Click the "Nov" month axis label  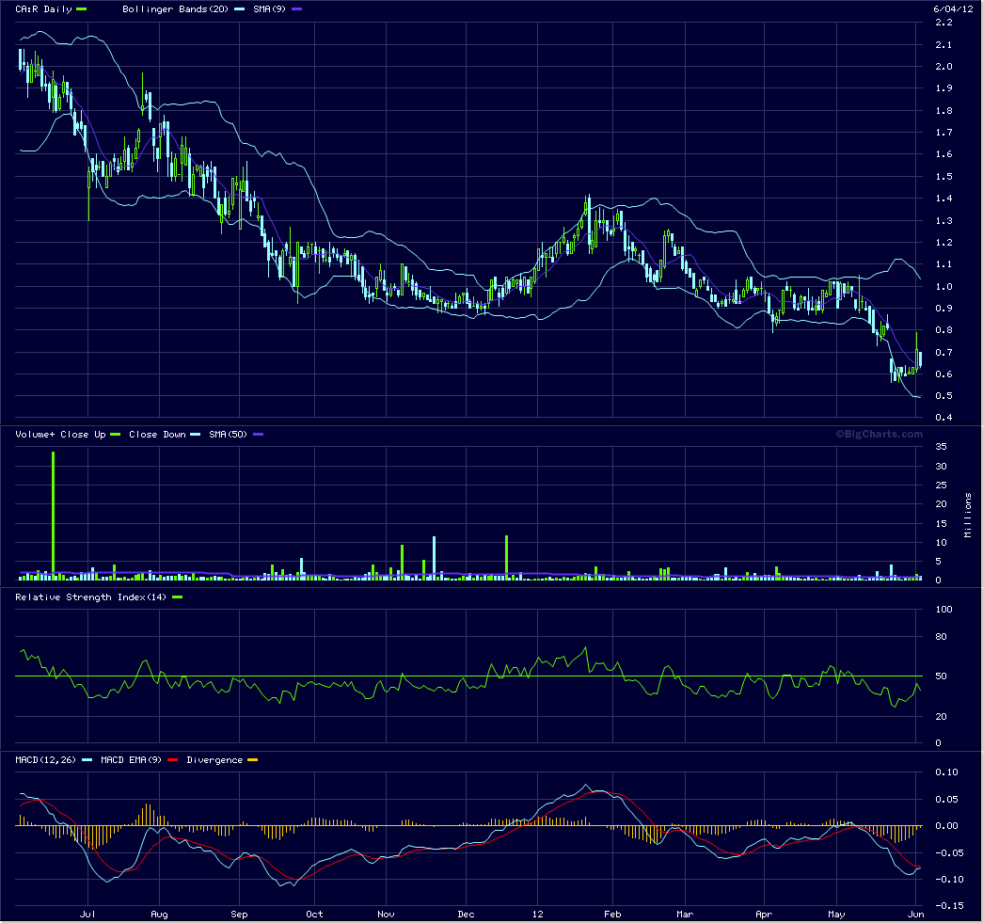point(387,915)
